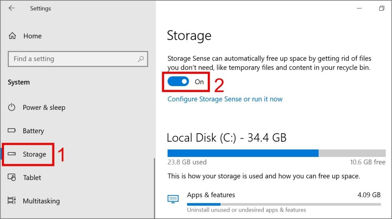Select Battery in the System menu
The image size is (392, 219).
click(33, 131)
